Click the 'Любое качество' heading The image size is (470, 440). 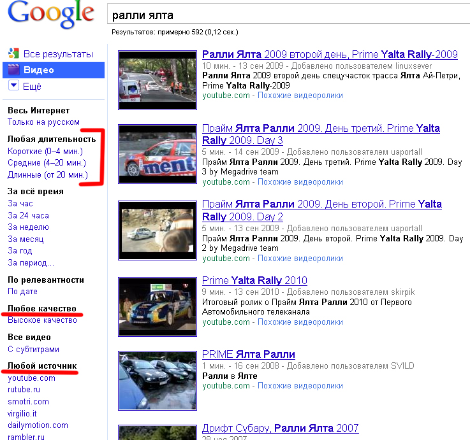tap(41, 308)
